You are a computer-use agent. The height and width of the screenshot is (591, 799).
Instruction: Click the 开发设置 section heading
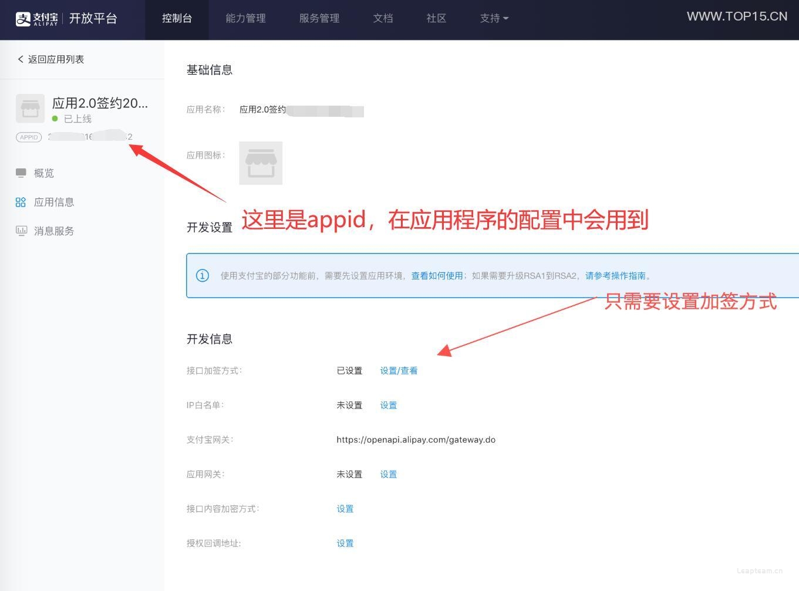(x=210, y=227)
